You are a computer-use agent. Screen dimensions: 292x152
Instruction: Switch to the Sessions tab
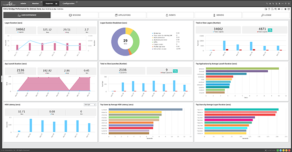75,15
